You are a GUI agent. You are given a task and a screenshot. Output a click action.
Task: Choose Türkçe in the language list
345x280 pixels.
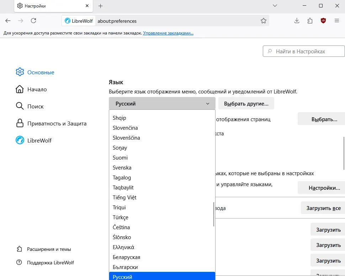(121, 217)
